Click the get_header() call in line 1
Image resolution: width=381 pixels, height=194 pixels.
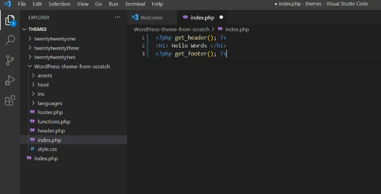tap(195, 38)
